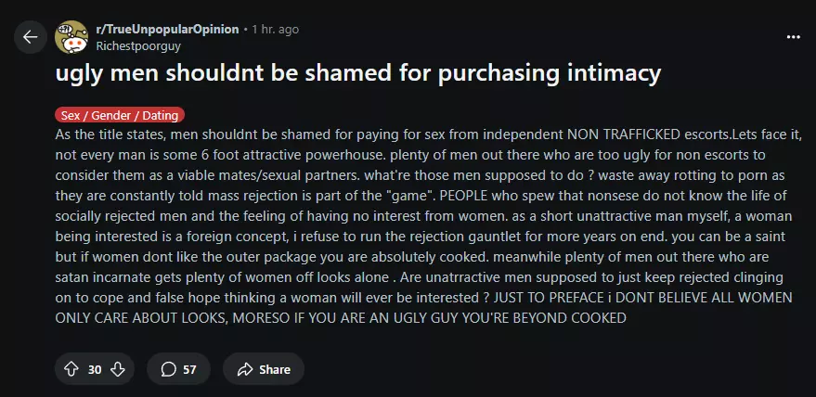Go to r/TrueUnpopularOpinion subreddit link
816x397 pixels.
pos(167,30)
